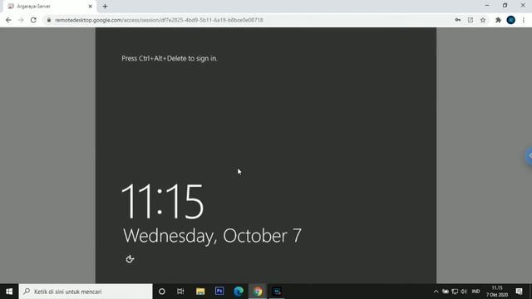Close the Chrome window

tap(523, 6)
